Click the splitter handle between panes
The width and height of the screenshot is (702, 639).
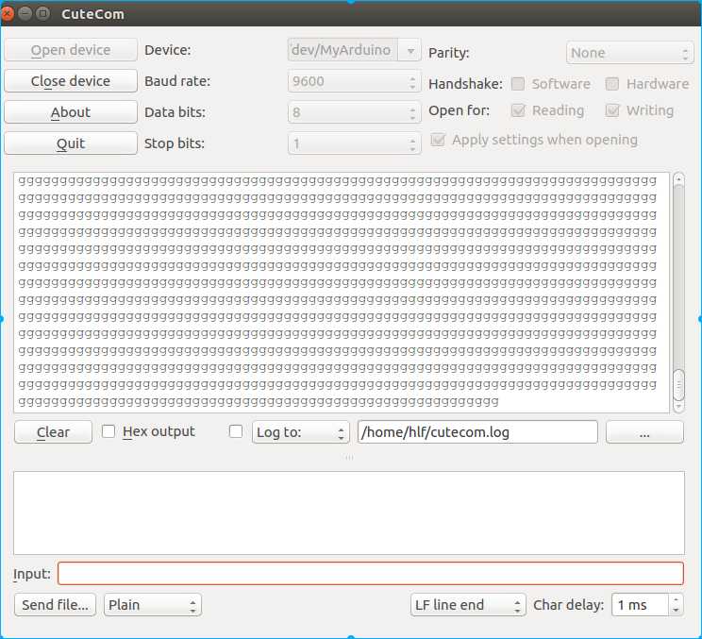(x=349, y=458)
